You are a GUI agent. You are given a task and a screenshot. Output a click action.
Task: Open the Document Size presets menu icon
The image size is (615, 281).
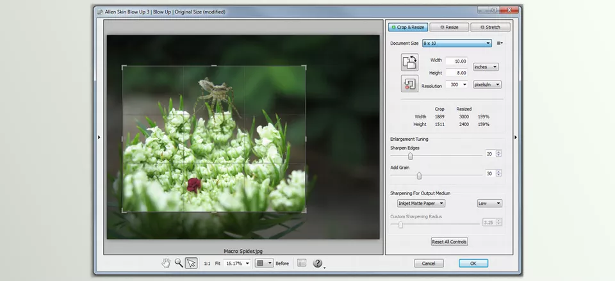pos(500,44)
